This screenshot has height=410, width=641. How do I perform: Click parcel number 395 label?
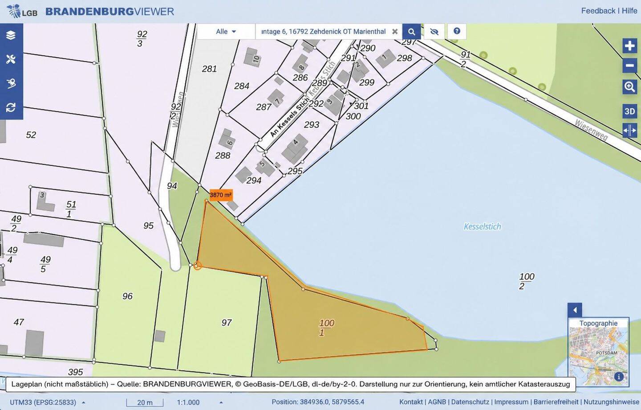pos(76,372)
